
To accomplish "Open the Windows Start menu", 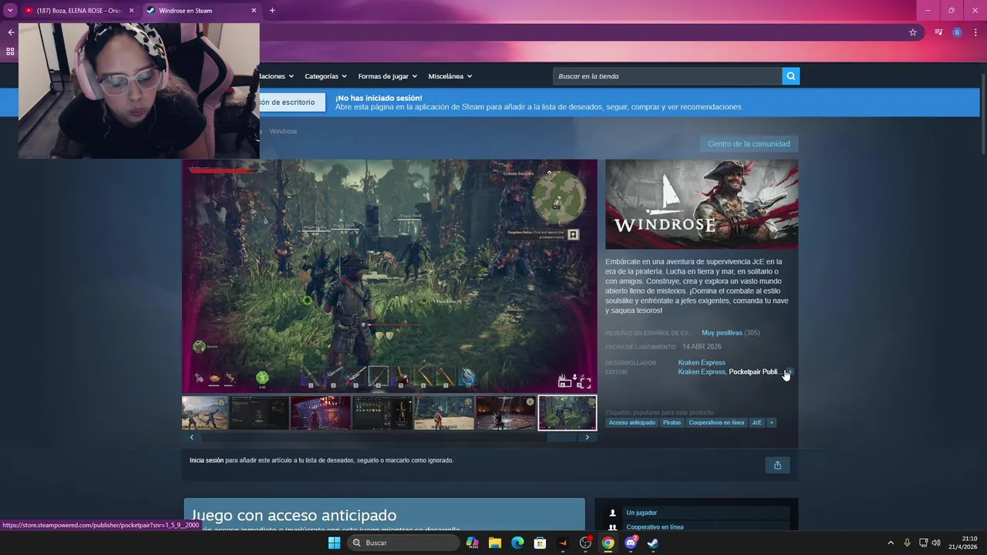I will tap(334, 543).
